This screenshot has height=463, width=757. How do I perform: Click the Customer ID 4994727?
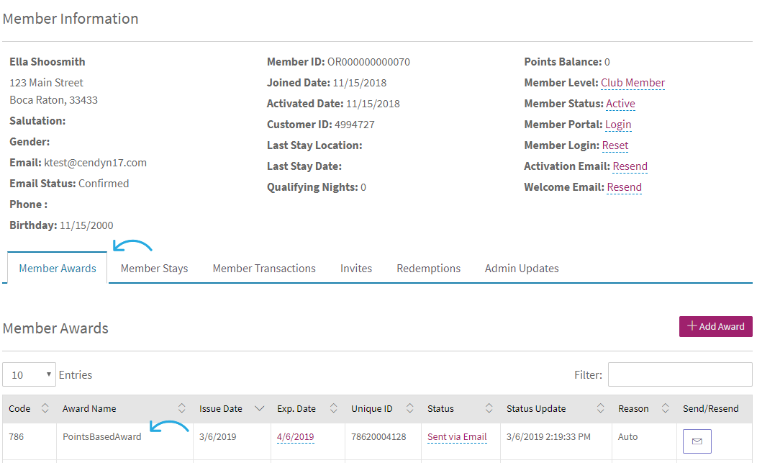click(x=354, y=124)
